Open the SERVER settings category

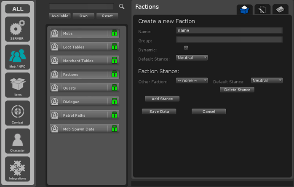(17, 29)
